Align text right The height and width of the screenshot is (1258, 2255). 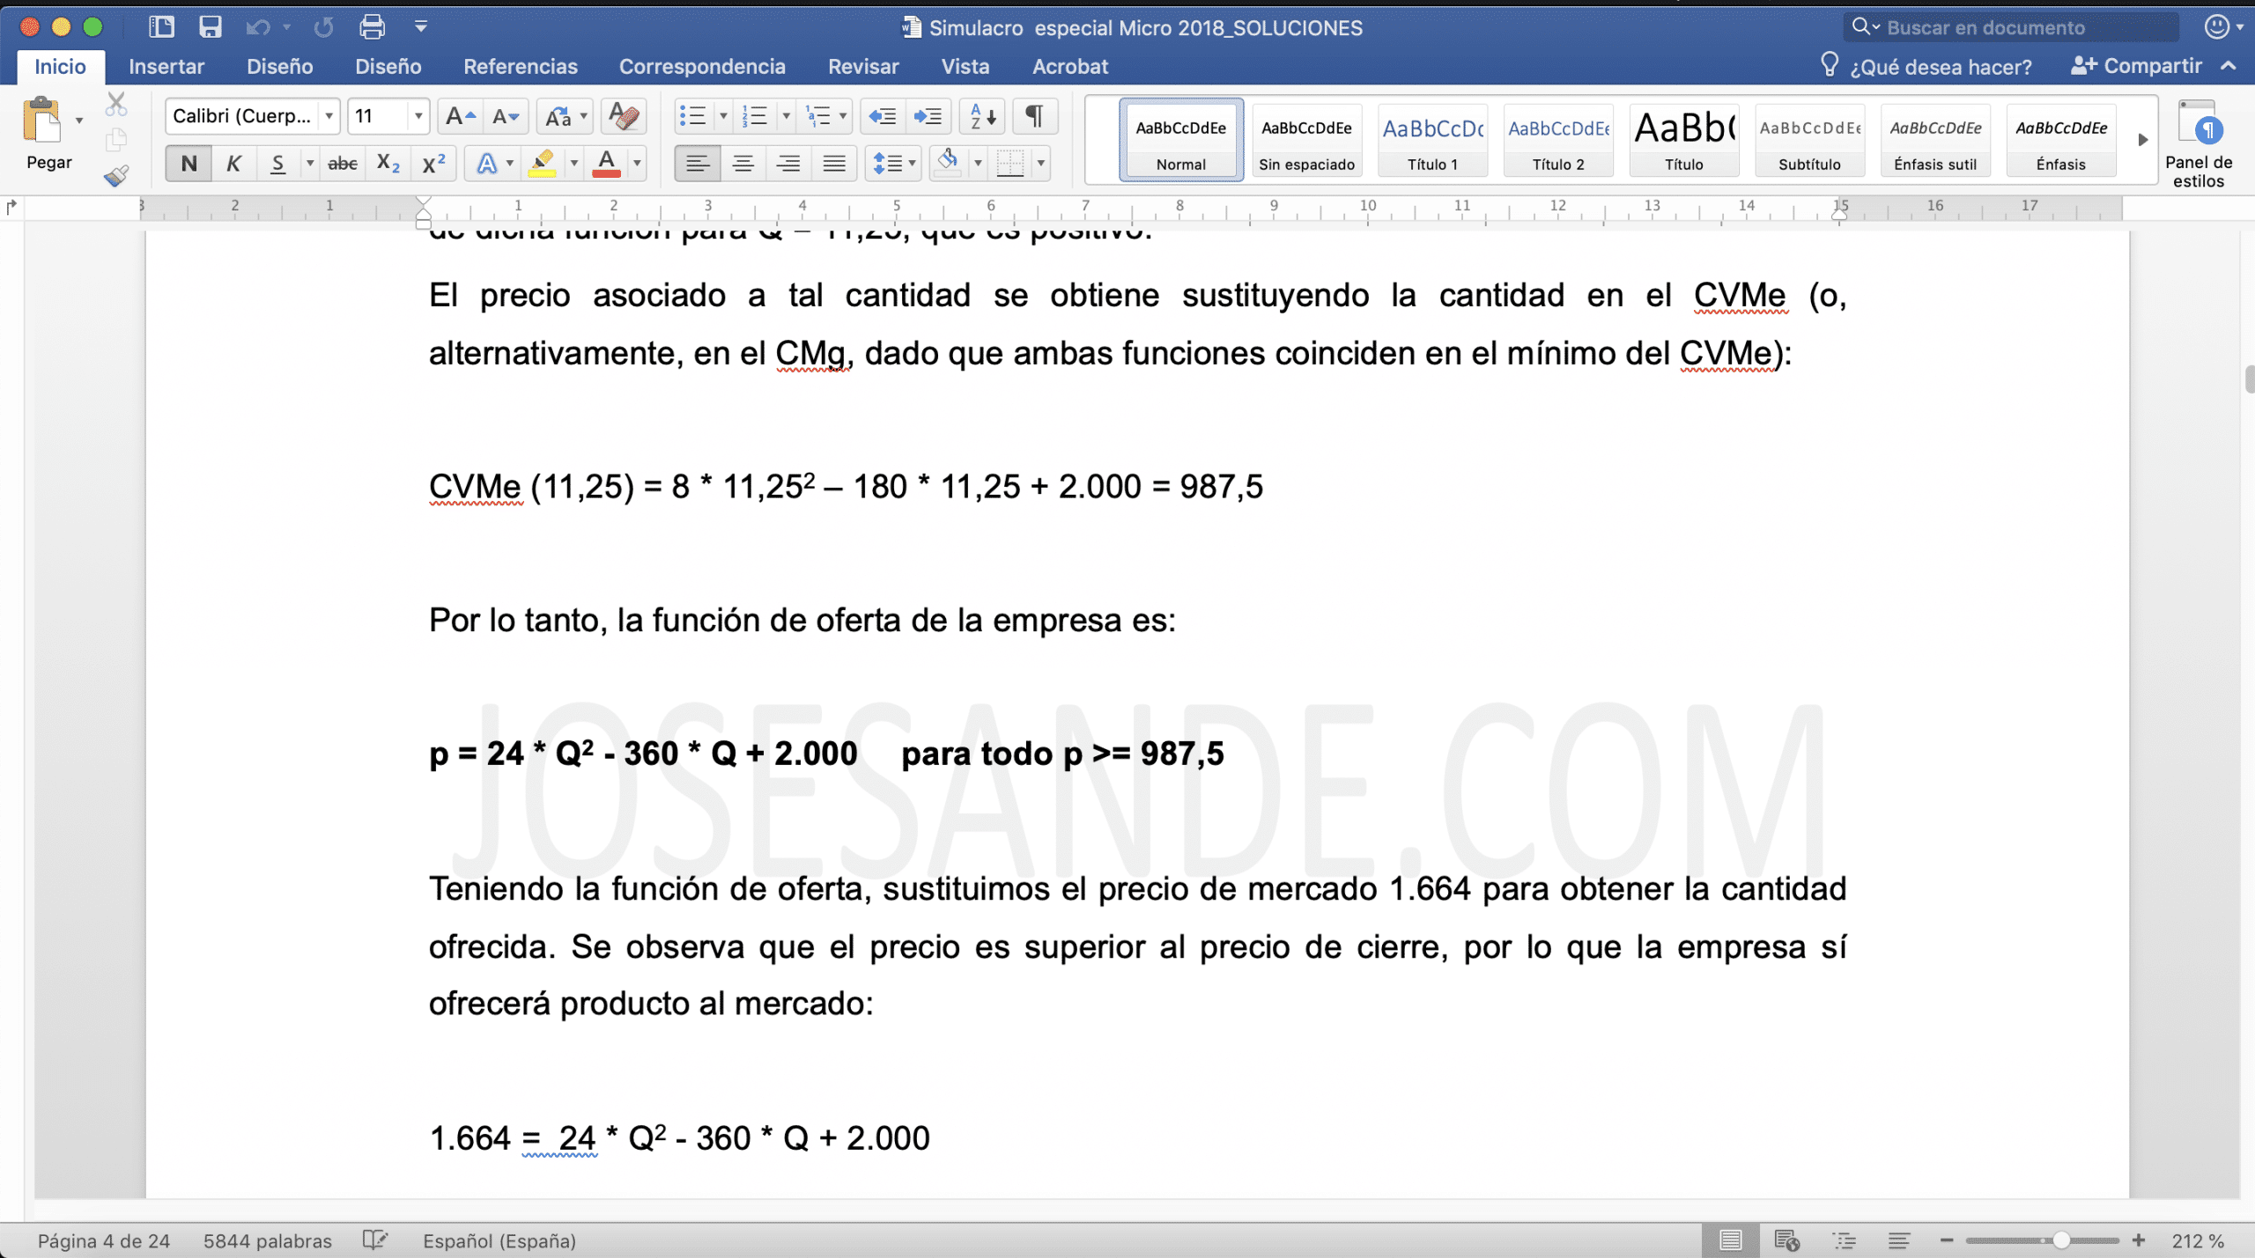click(x=788, y=164)
